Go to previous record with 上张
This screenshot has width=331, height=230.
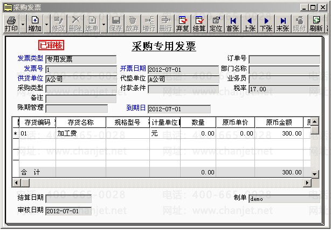(x=249, y=24)
